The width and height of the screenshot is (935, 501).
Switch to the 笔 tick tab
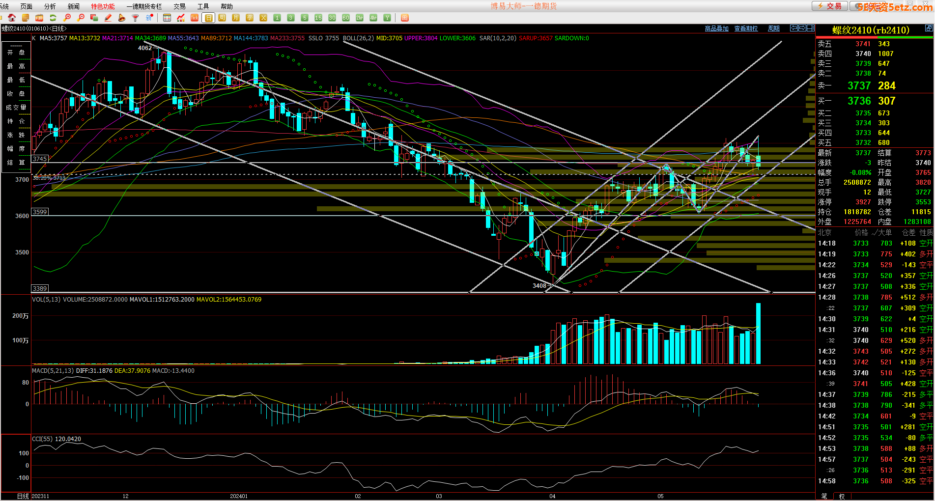tap(824, 497)
